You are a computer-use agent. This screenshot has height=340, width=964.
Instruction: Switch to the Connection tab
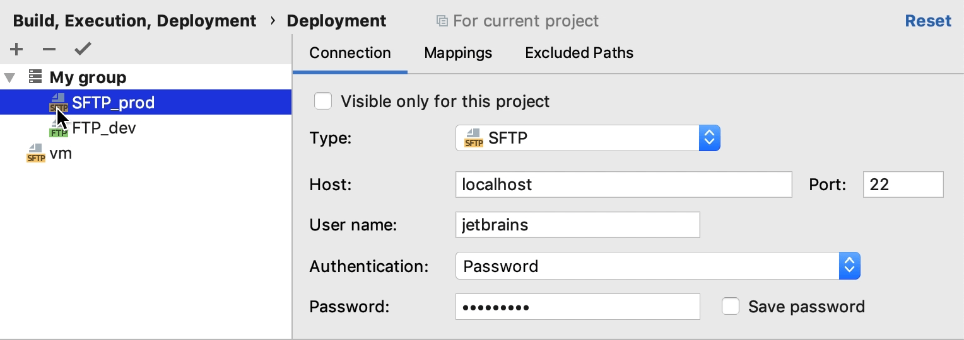pos(350,53)
